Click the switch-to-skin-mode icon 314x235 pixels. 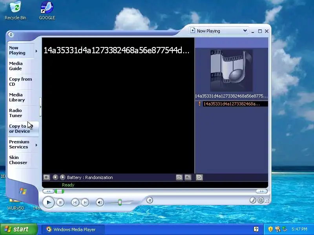tap(261, 200)
